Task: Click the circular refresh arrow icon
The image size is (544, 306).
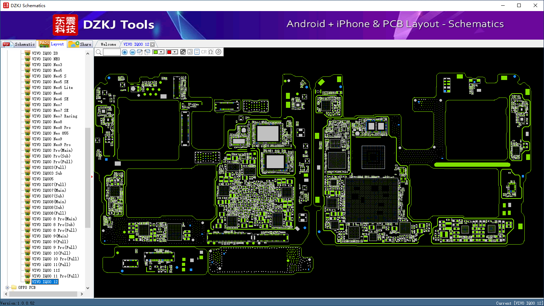Action: (x=218, y=52)
